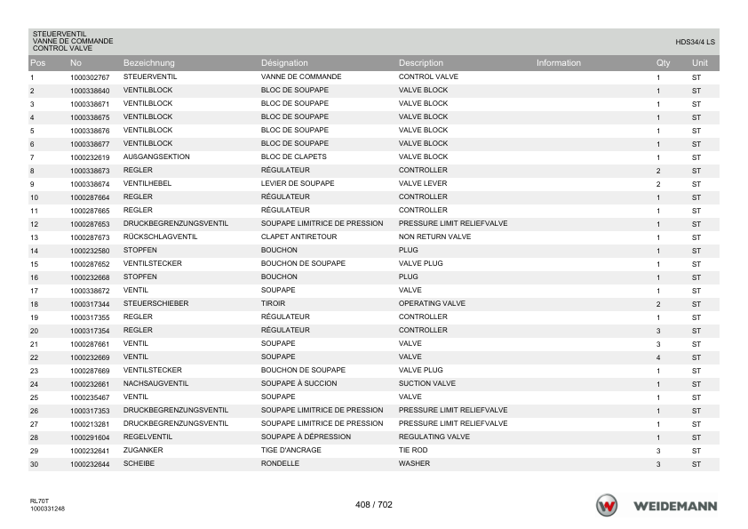748x529 pixels.
Task: Click the Information column header
Action: pyautogui.click(x=559, y=62)
